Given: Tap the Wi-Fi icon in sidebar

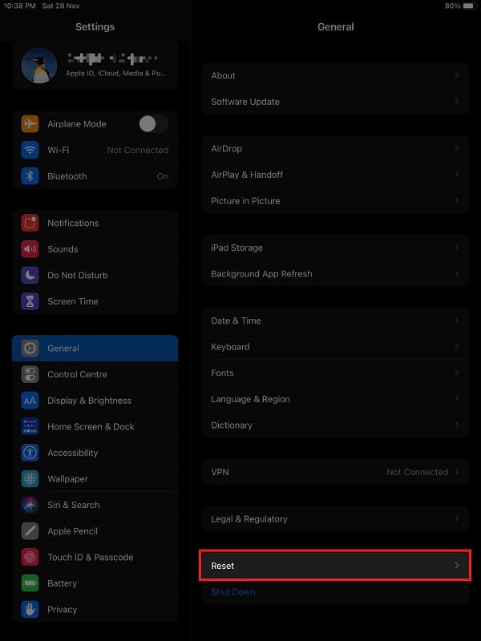Looking at the screenshot, I should (x=30, y=150).
